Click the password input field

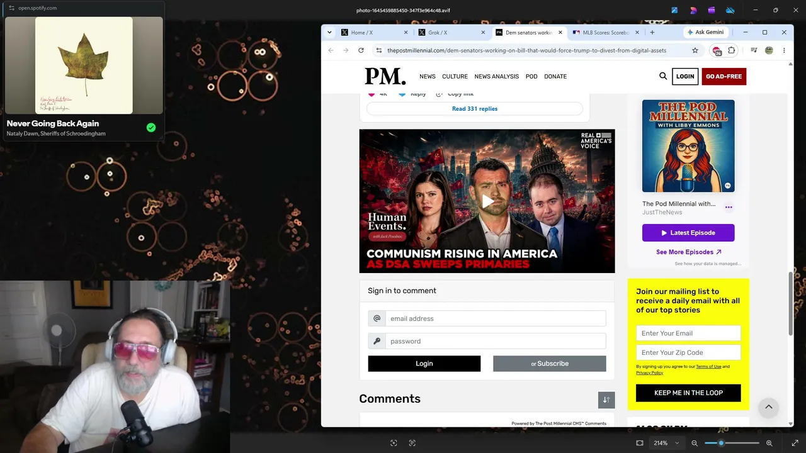click(x=496, y=341)
